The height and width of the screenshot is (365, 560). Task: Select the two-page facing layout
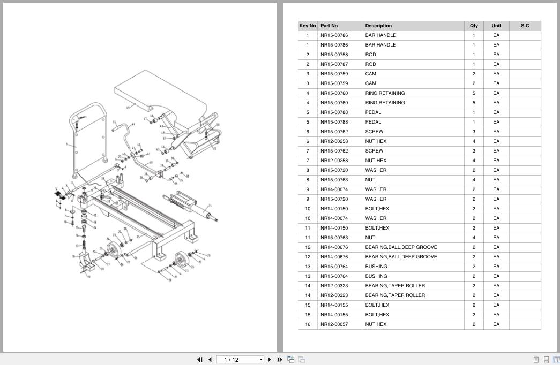556,360
